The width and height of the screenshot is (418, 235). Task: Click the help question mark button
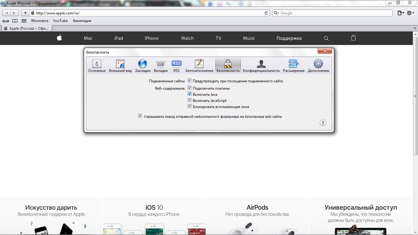[x=323, y=123]
